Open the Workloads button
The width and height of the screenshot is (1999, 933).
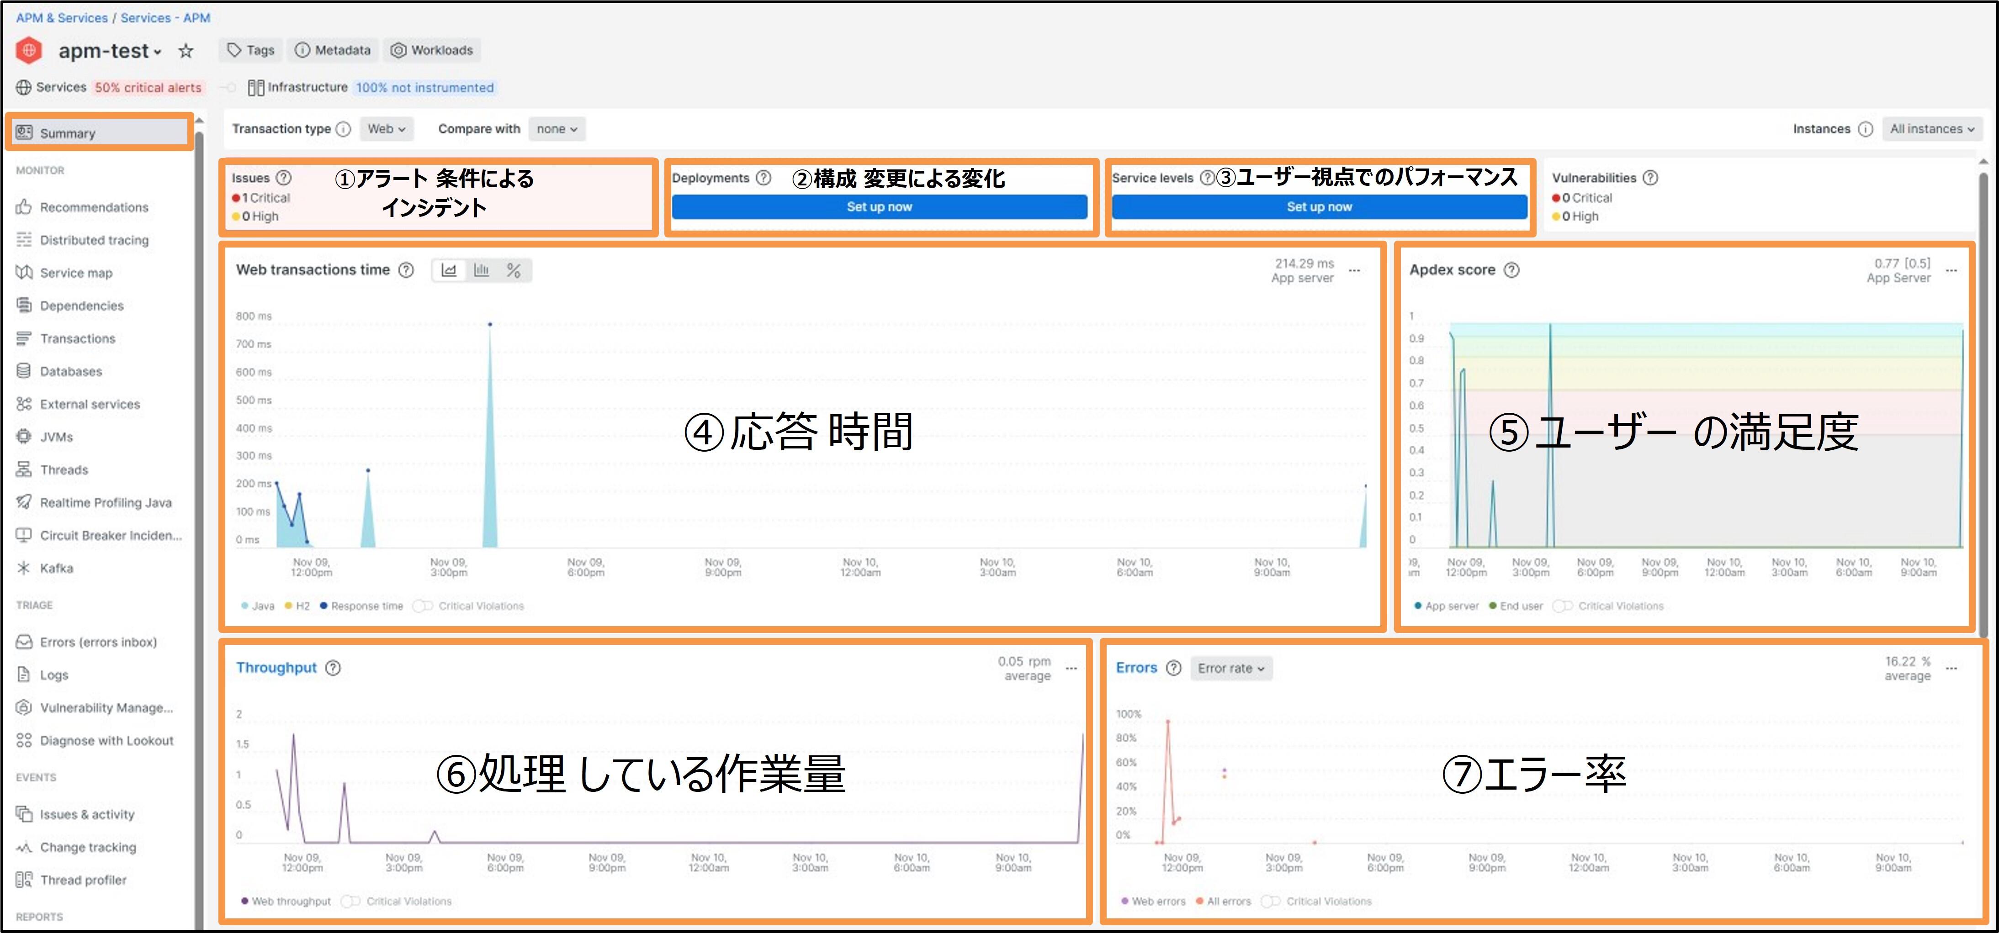[431, 50]
